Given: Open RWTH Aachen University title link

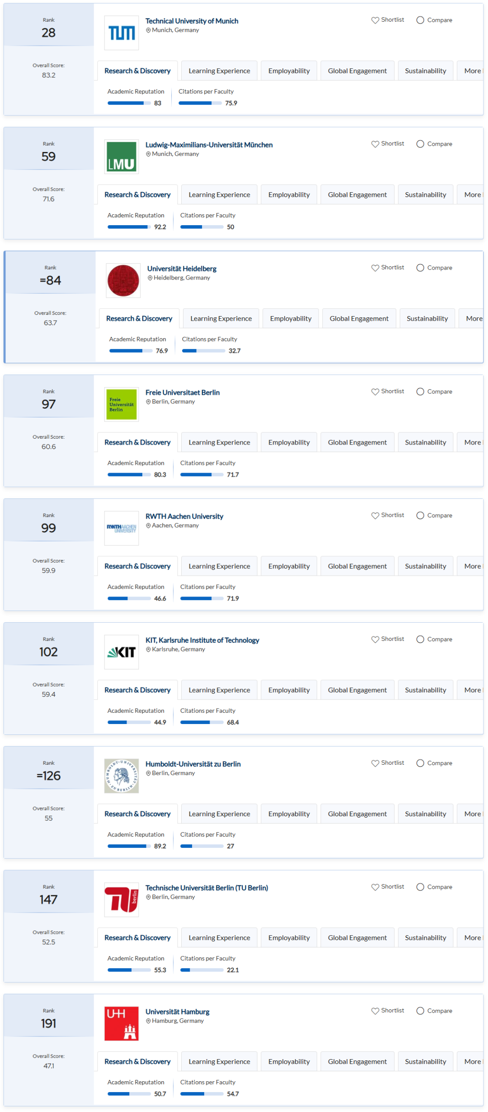Looking at the screenshot, I should 184,517.
